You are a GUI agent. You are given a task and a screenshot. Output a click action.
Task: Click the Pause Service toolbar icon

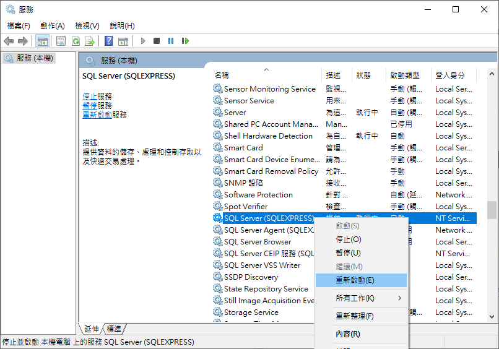coord(171,41)
